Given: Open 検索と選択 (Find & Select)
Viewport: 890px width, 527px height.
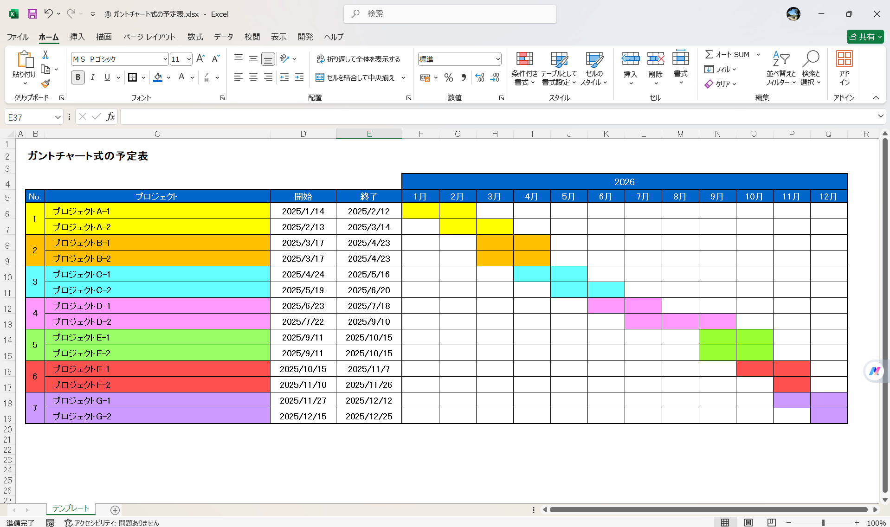Looking at the screenshot, I should click(x=811, y=69).
